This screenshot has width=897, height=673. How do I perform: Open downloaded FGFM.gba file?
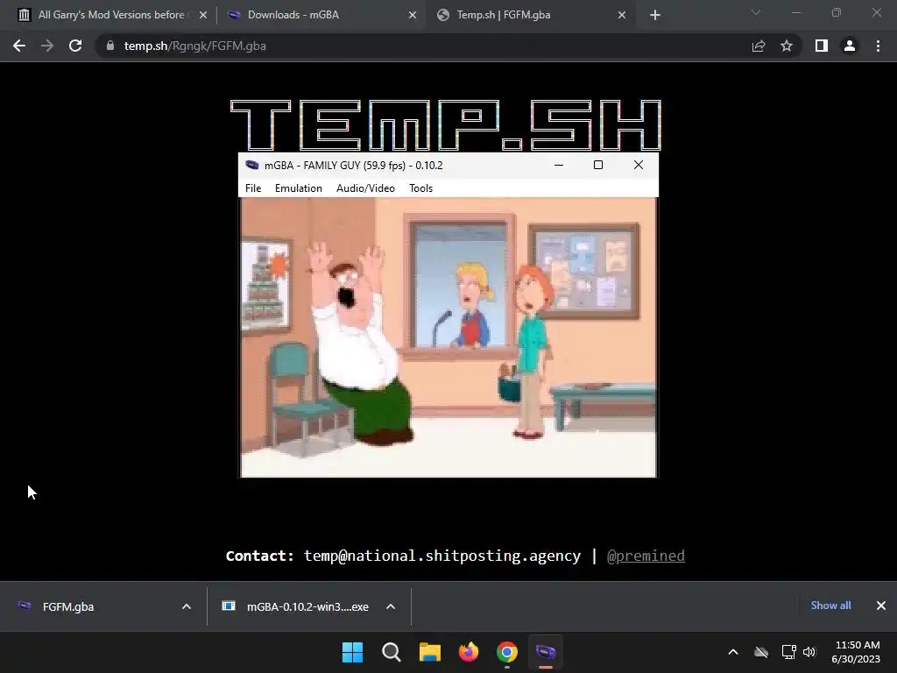coord(68,606)
